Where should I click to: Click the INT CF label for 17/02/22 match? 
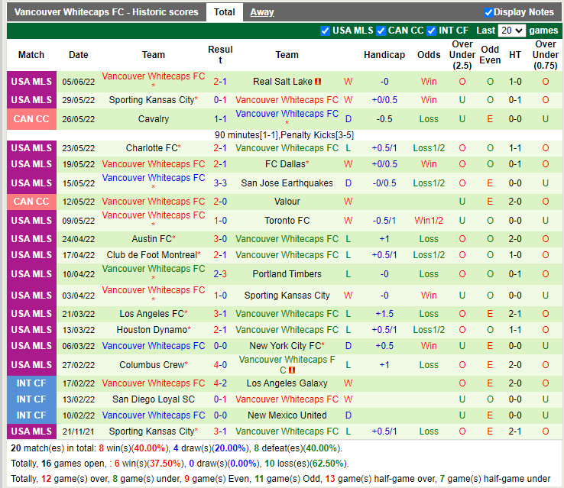[x=31, y=383]
